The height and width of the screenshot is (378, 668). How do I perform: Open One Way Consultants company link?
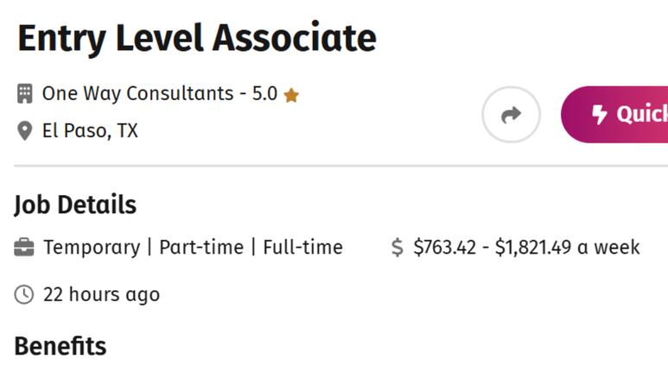(137, 93)
